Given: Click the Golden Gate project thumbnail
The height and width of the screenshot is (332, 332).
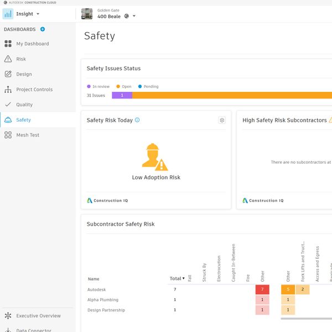Looking at the screenshot, I should [x=87, y=14].
